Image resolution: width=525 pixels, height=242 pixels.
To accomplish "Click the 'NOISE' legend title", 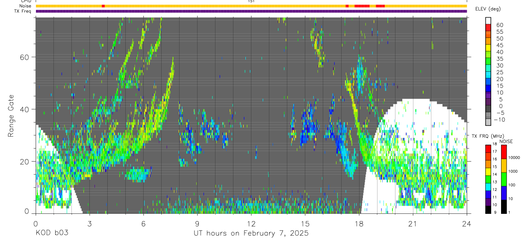I will point(507,141).
